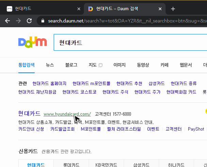Search related term 현대카드 추천
Viewport: 207px width, 167px height.
(129, 83)
